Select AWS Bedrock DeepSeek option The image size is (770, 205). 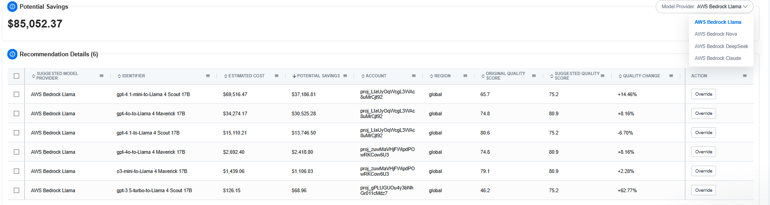click(721, 46)
